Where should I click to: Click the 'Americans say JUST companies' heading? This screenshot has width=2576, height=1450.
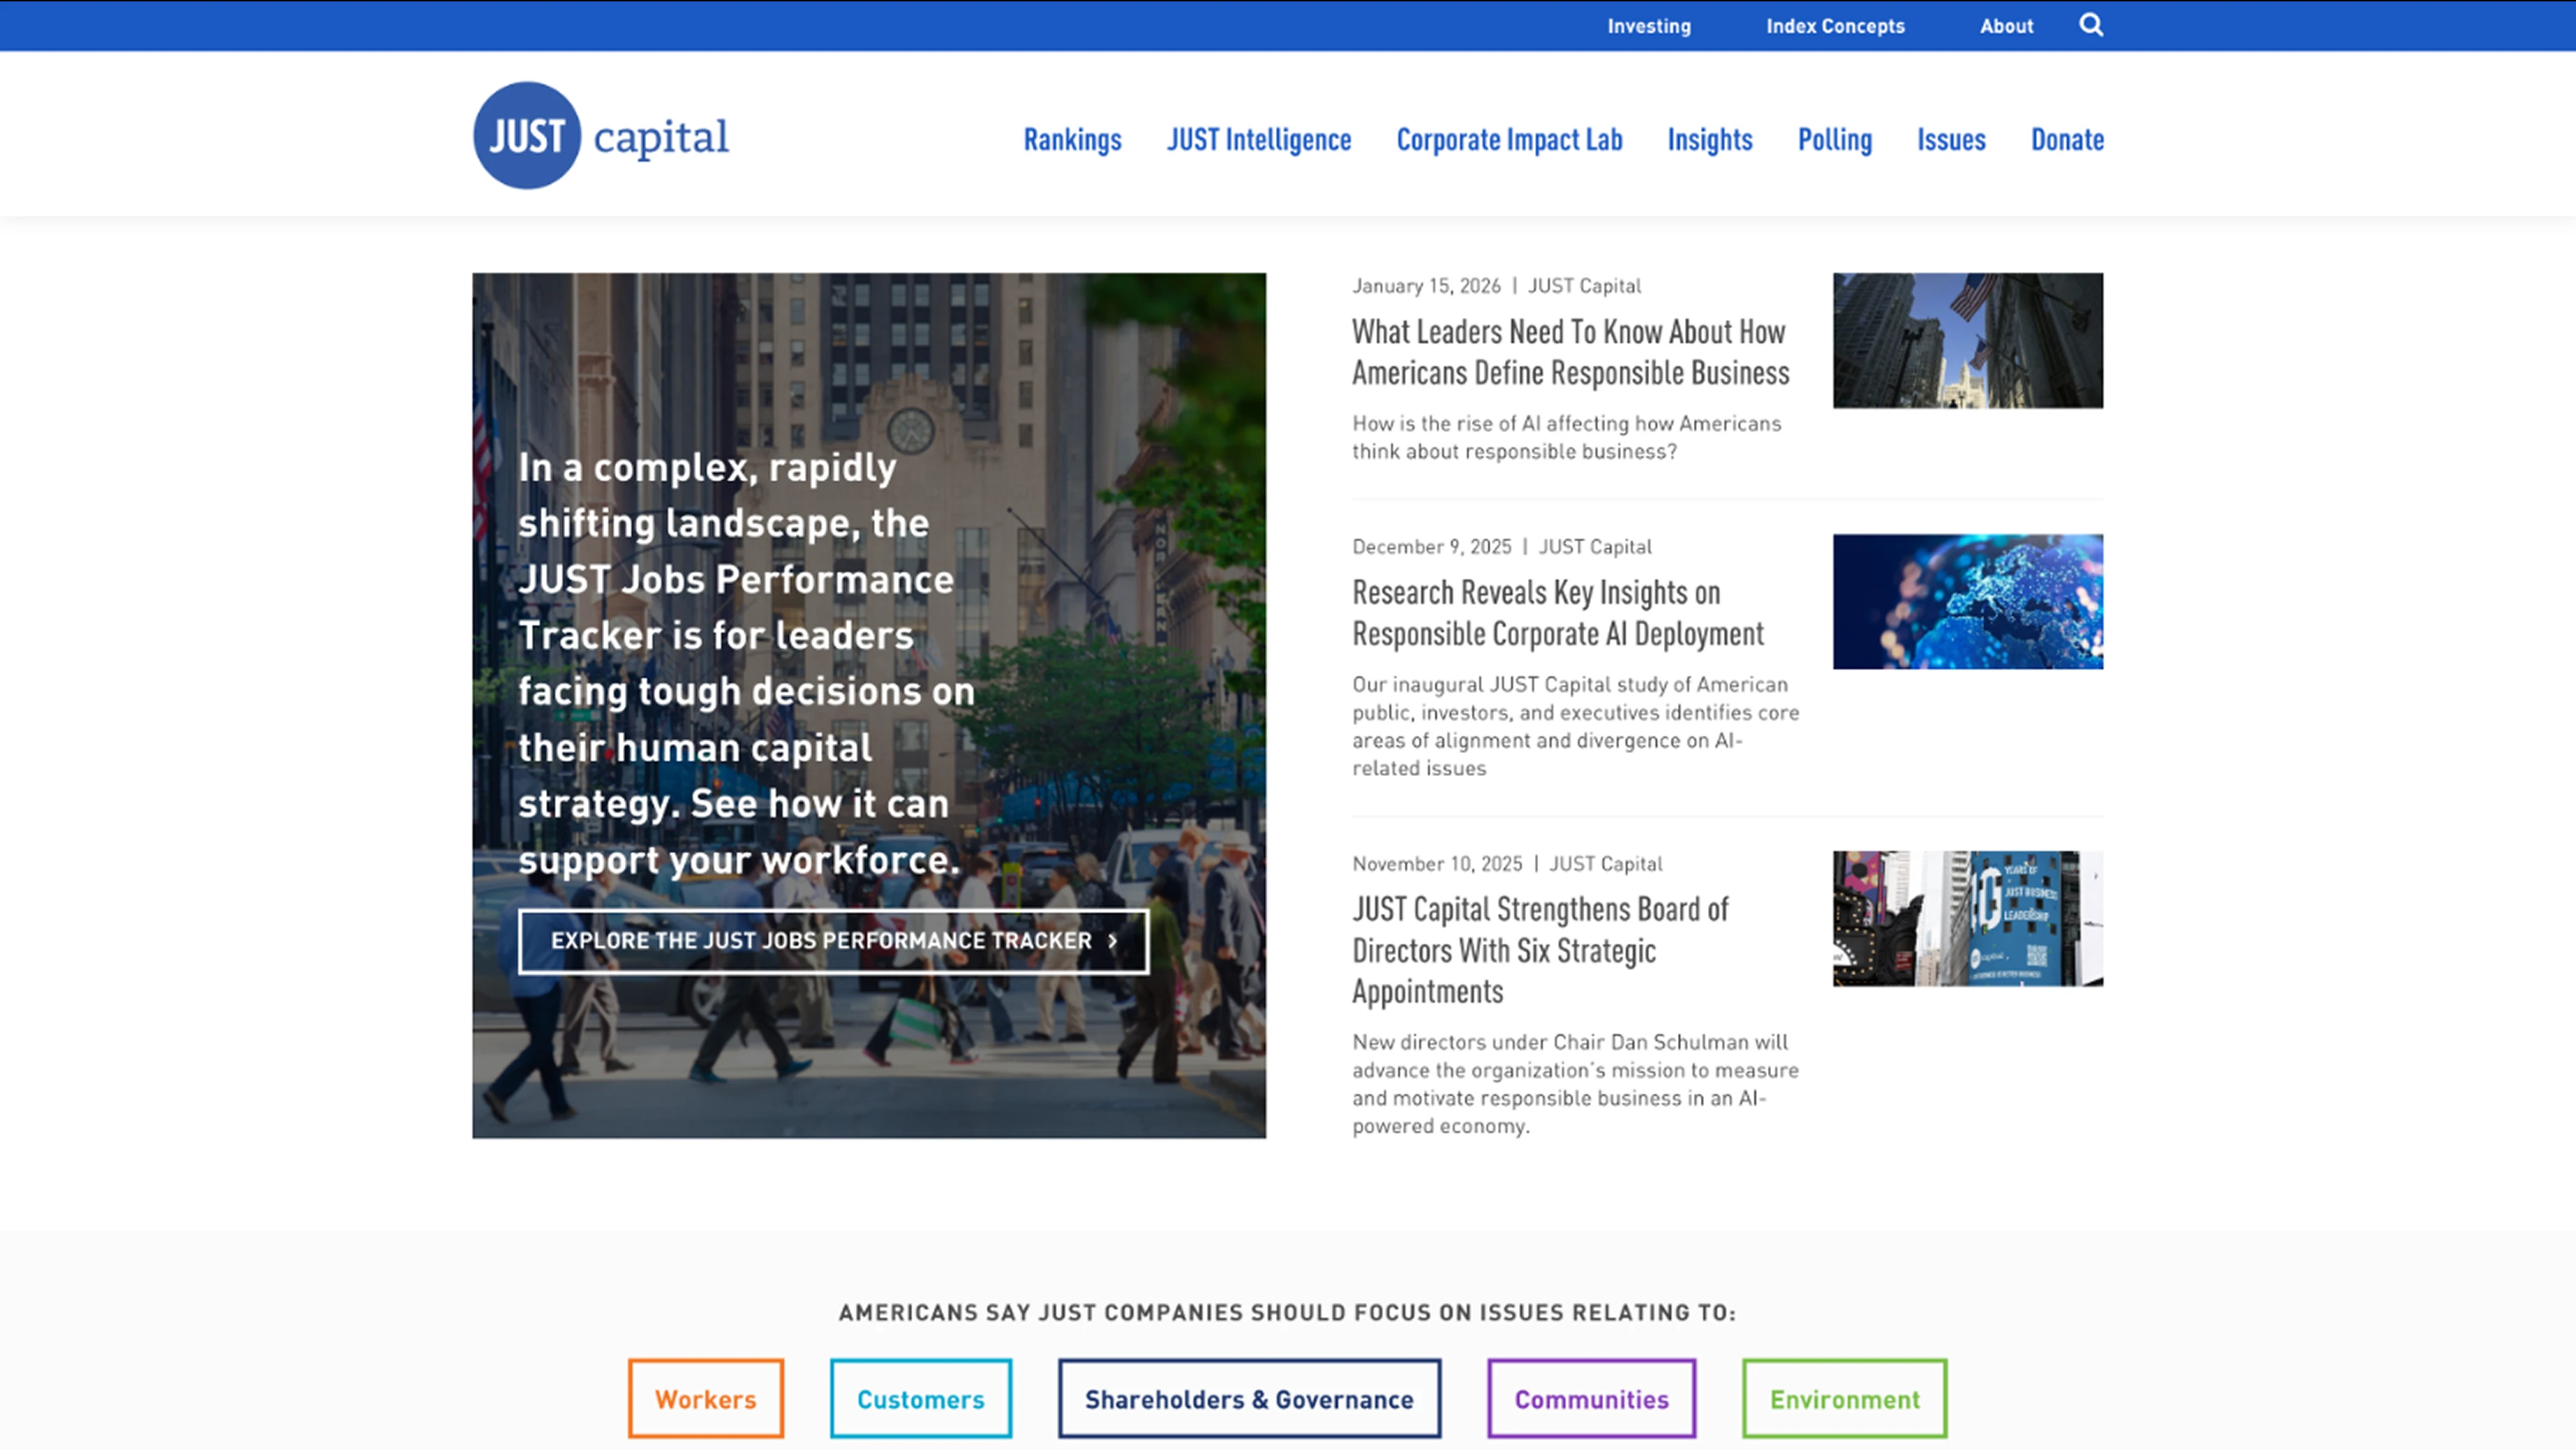pyautogui.click(x=1288, y=1312)
